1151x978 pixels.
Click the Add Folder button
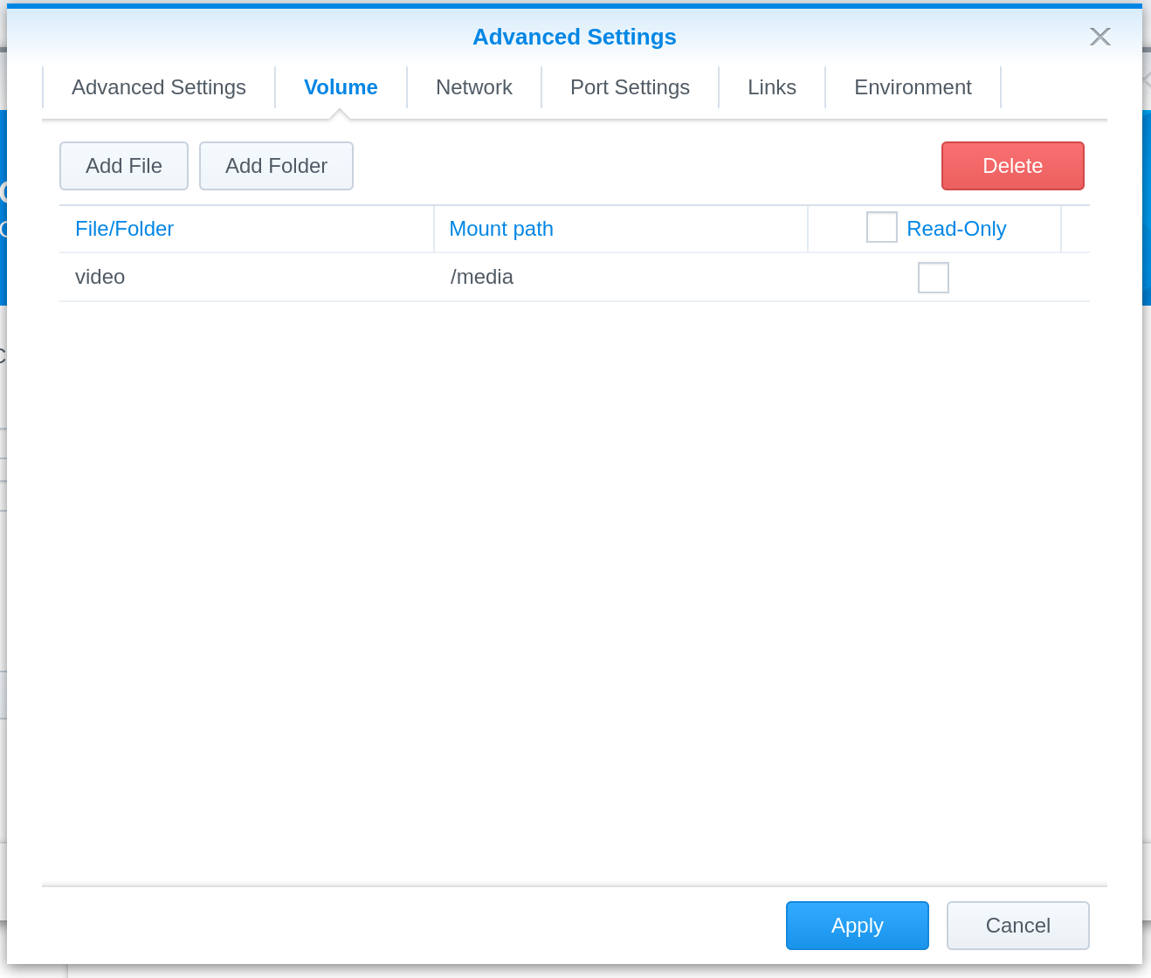tap(276, 166)
